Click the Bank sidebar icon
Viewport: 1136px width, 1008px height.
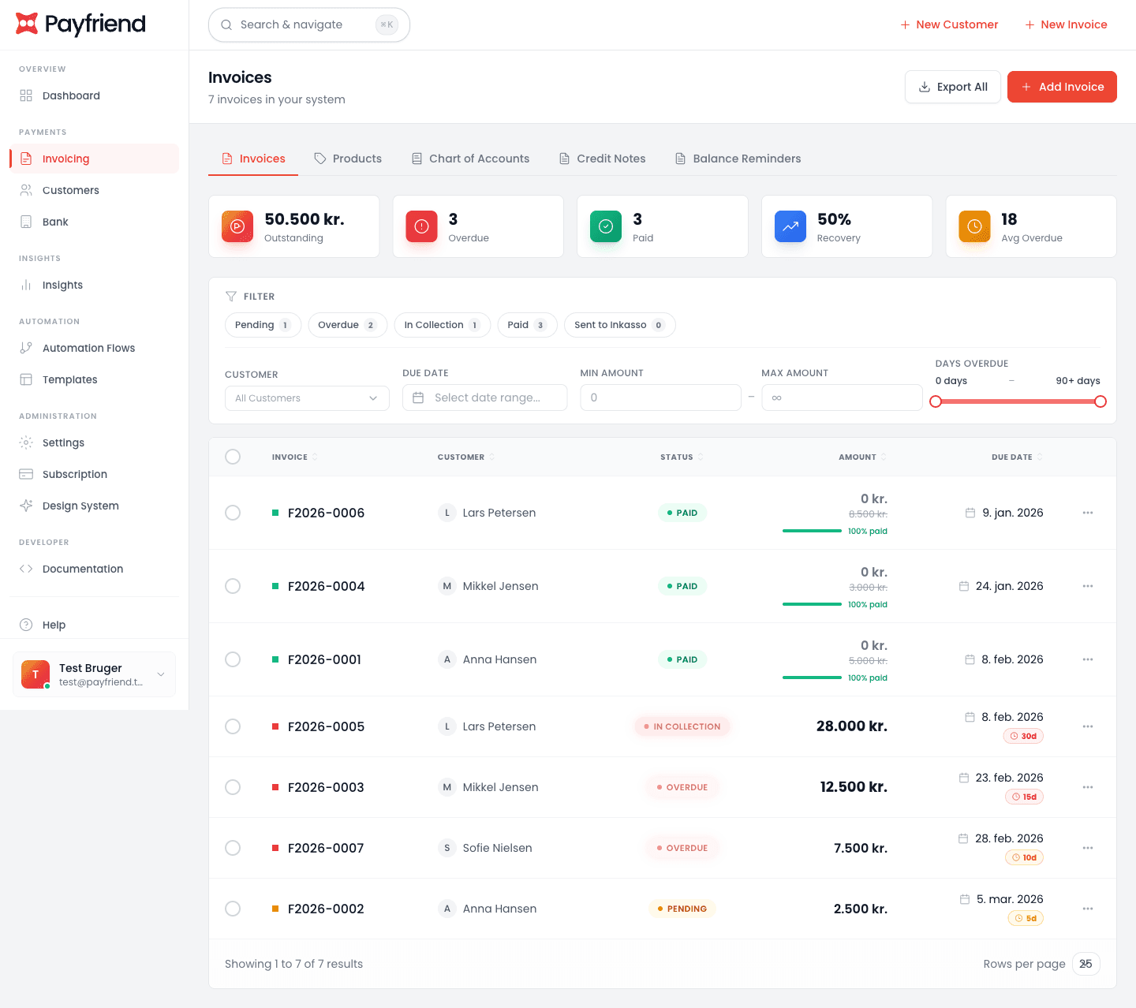[x=26, y=222]
